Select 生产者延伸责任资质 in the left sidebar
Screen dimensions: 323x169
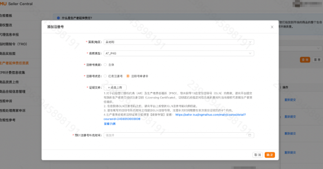[x=14, y=63]
